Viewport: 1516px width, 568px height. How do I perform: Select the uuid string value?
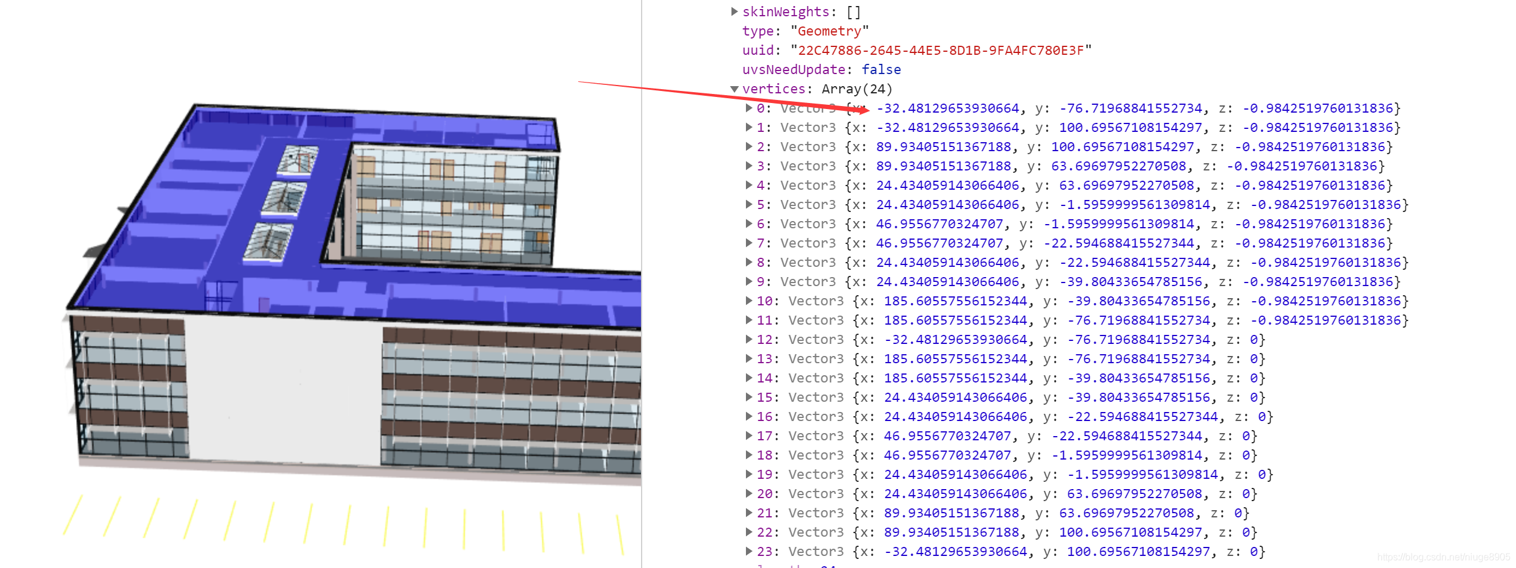[x=941, y=51]
